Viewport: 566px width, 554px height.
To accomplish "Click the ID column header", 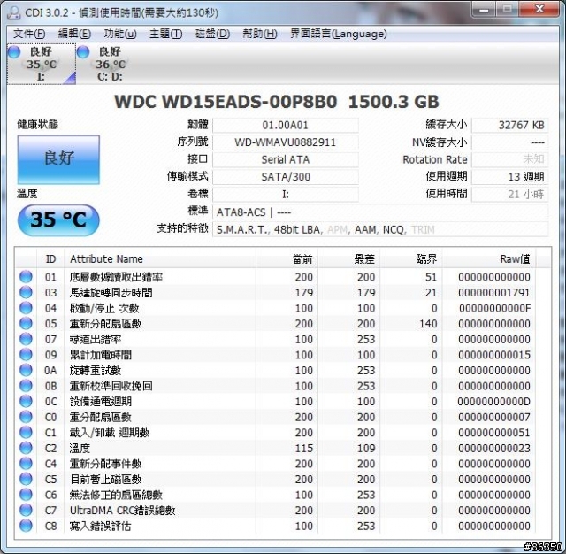I will point(50,258).
